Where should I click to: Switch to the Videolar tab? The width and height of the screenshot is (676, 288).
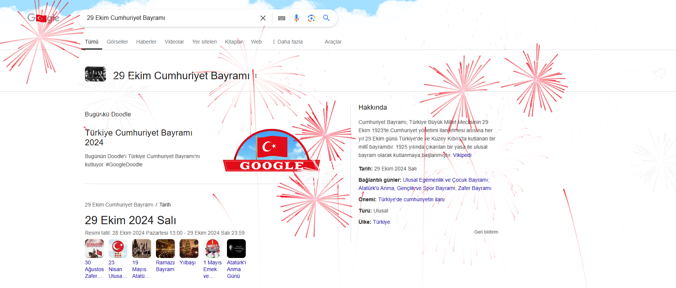pos(174,42)
